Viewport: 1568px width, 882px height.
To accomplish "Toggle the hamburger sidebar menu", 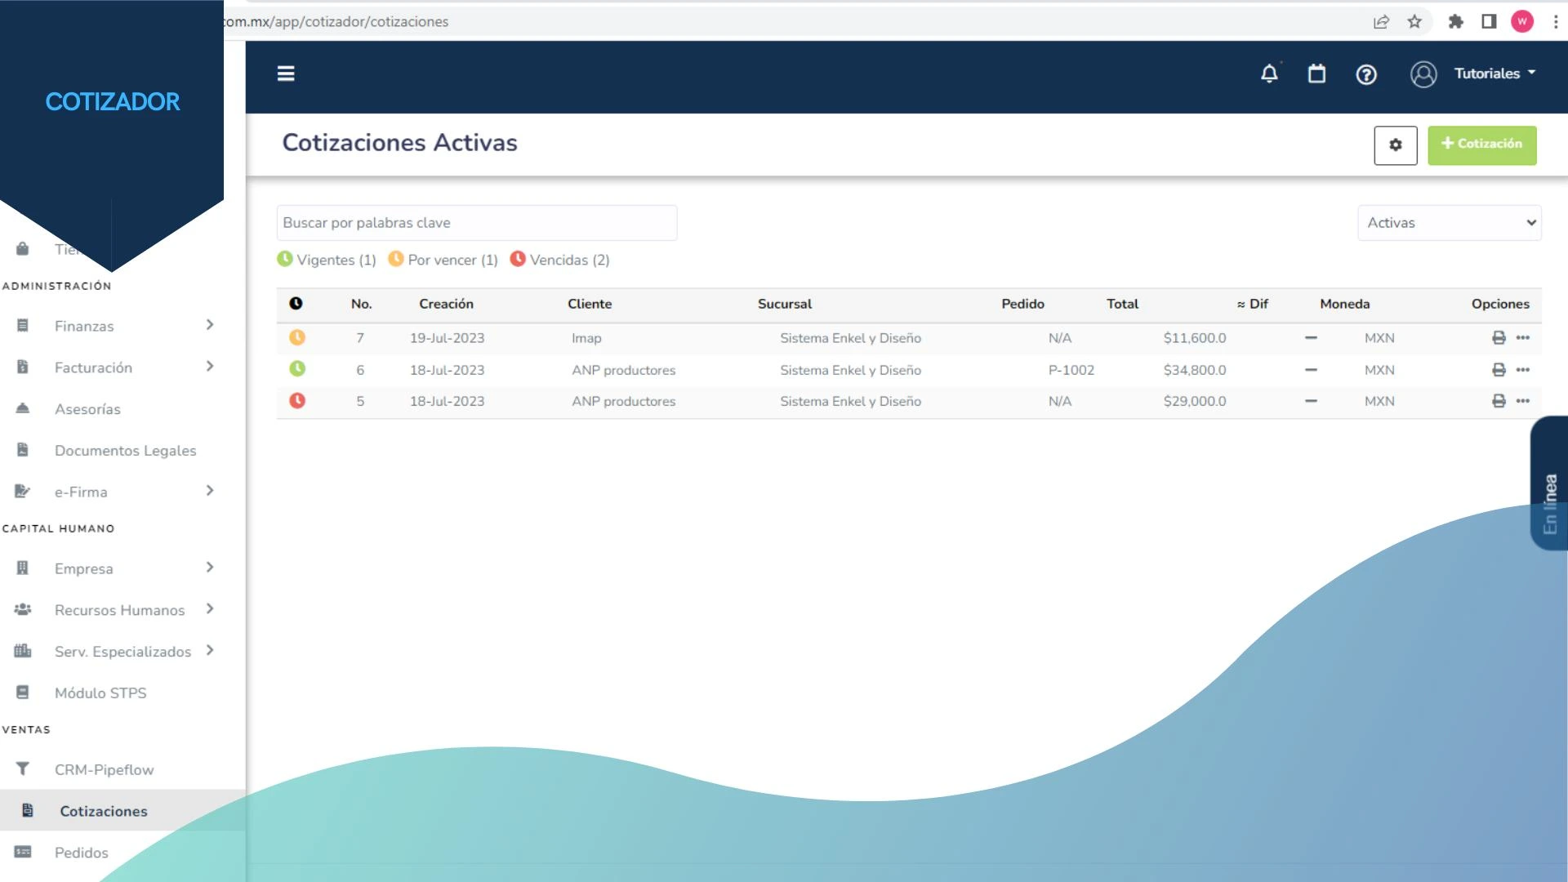I will pos(286,74).
